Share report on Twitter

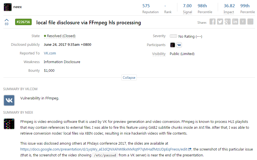[x=220, y=22]
